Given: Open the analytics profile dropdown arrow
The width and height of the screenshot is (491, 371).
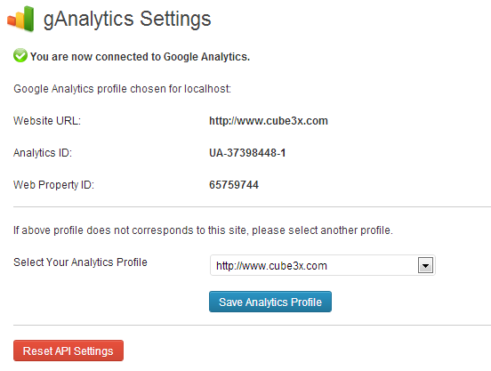Looking at the screenshot, I should pyautogui.click(x=425, y=265).
